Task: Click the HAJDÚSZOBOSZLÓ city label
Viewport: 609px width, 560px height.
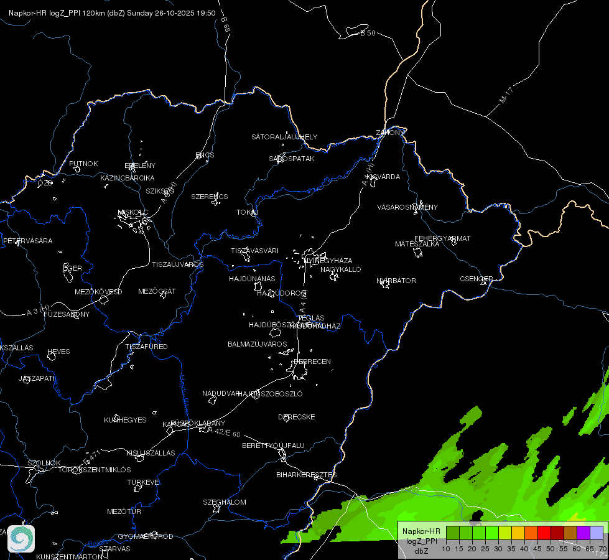Action: pyautogui.click(x=271, y=394)
